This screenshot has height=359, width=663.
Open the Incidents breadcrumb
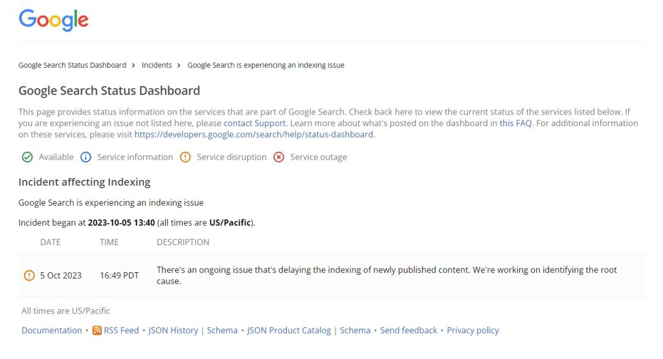click(157, 65)
